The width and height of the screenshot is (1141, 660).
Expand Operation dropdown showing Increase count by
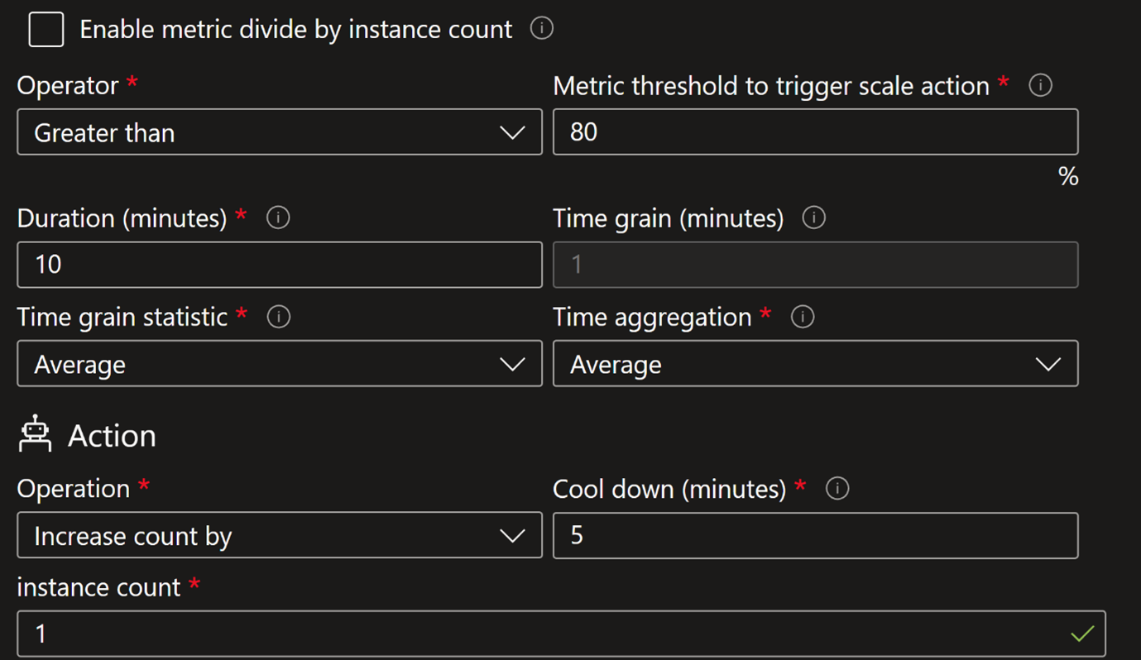click(279, 536)
